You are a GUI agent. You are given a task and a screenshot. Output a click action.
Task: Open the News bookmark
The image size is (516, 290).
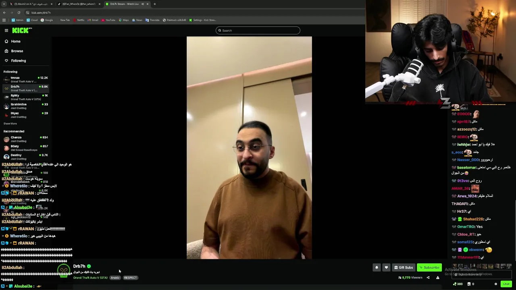(137, 20)
